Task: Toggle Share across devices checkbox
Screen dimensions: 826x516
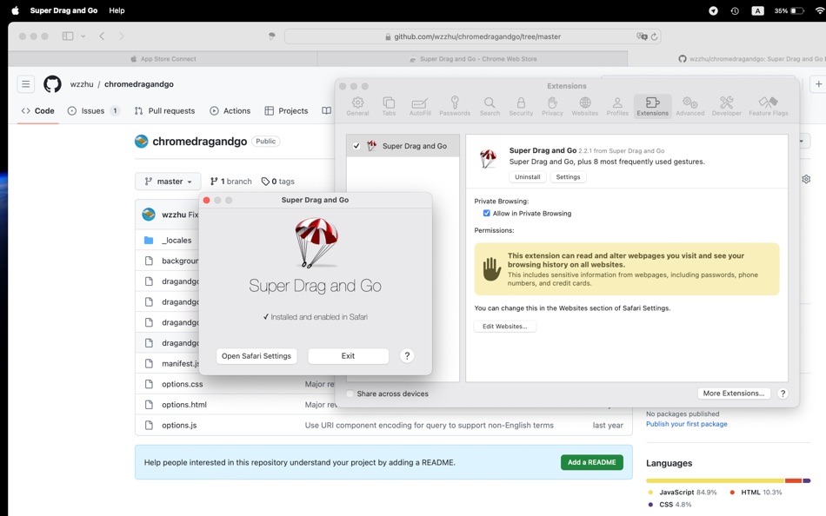Action: click(350, 394)
